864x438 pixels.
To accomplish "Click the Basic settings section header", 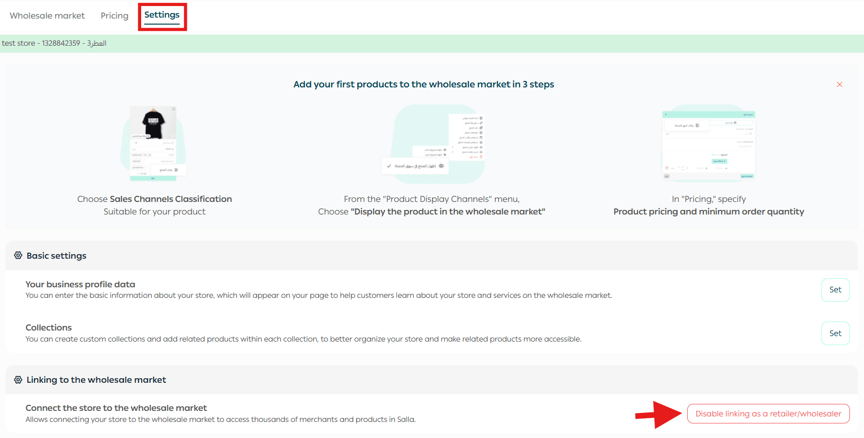I will [56, 256].
